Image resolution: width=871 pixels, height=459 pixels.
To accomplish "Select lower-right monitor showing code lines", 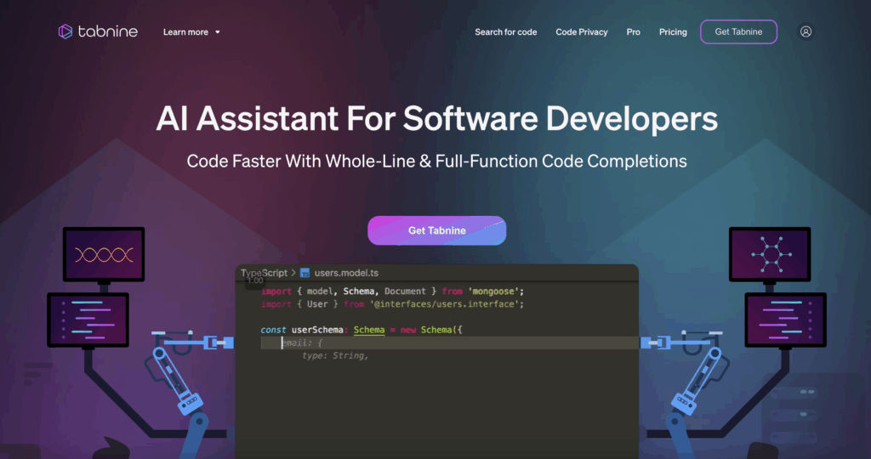I will 785,320.
